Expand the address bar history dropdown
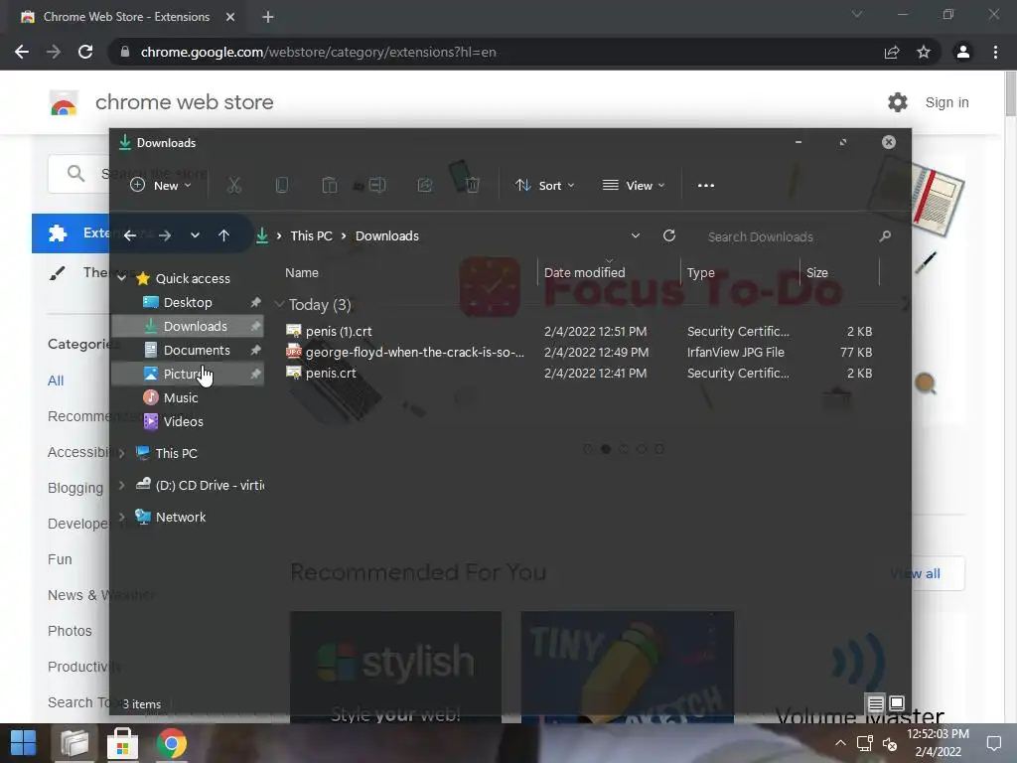The width and height of the screenshot is (1017, 763). pyautogui.click(x=636, y=235)
